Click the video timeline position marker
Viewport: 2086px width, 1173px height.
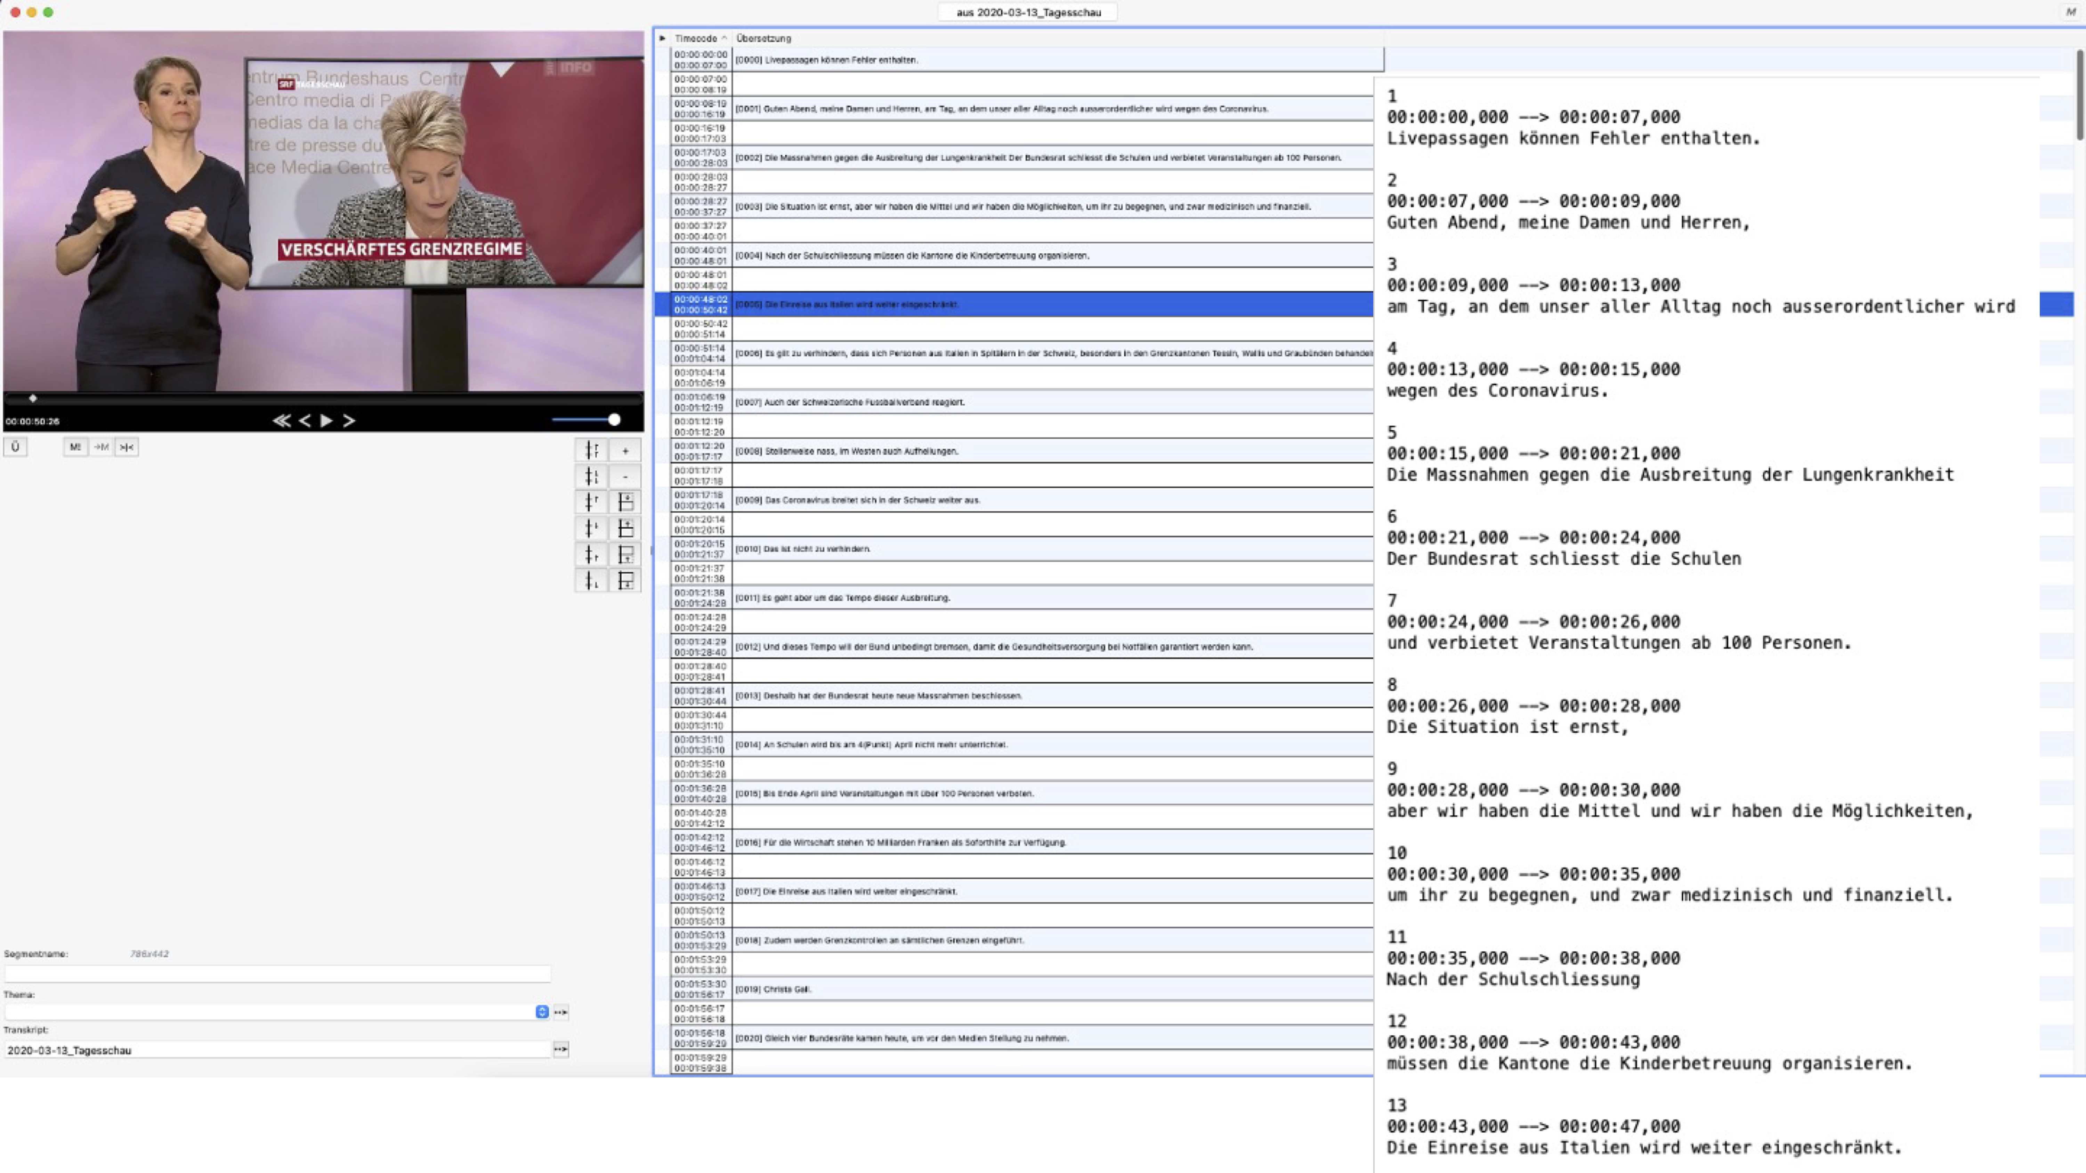point(33,398)
